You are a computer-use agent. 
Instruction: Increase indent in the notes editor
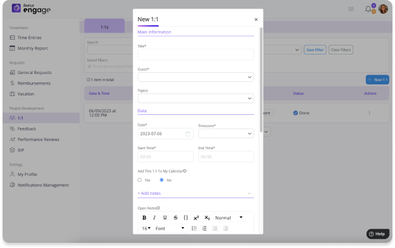225,229
